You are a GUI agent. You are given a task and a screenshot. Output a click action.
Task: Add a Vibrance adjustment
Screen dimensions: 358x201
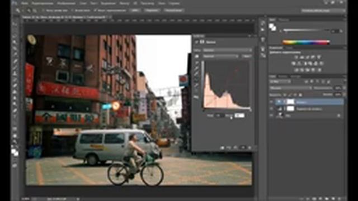coord(319,57)
